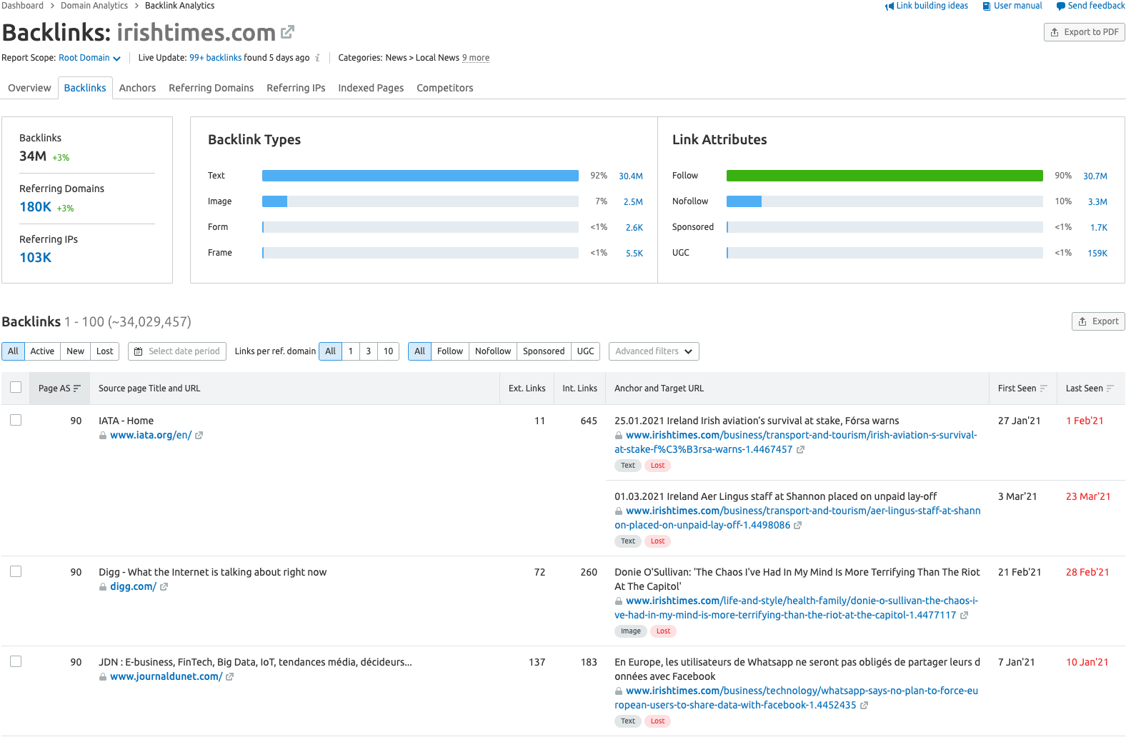Set links per ref. domain to 3
Image resolution: width=1126 pixels, height=742 pixels.
tap(369, 351)
